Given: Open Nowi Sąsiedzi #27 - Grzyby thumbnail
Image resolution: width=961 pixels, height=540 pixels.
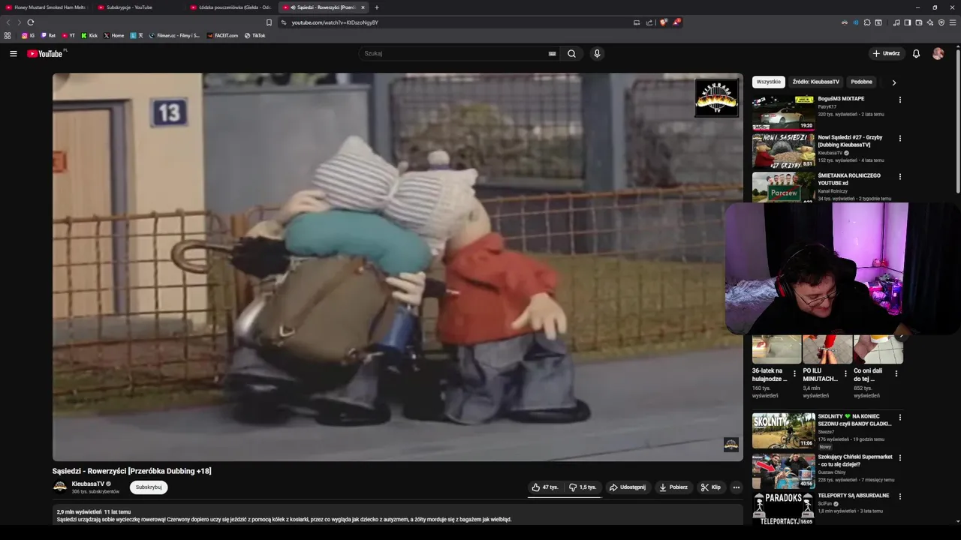Looking at the screenshot, I should tap(783, 151).
